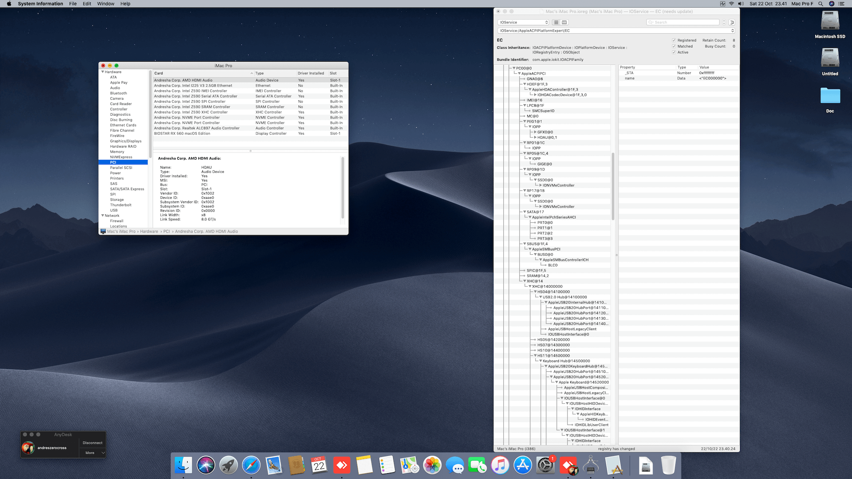852x479 pixels.
Task: Open Finder from the Dock
Action: click(x=183, y=465)
